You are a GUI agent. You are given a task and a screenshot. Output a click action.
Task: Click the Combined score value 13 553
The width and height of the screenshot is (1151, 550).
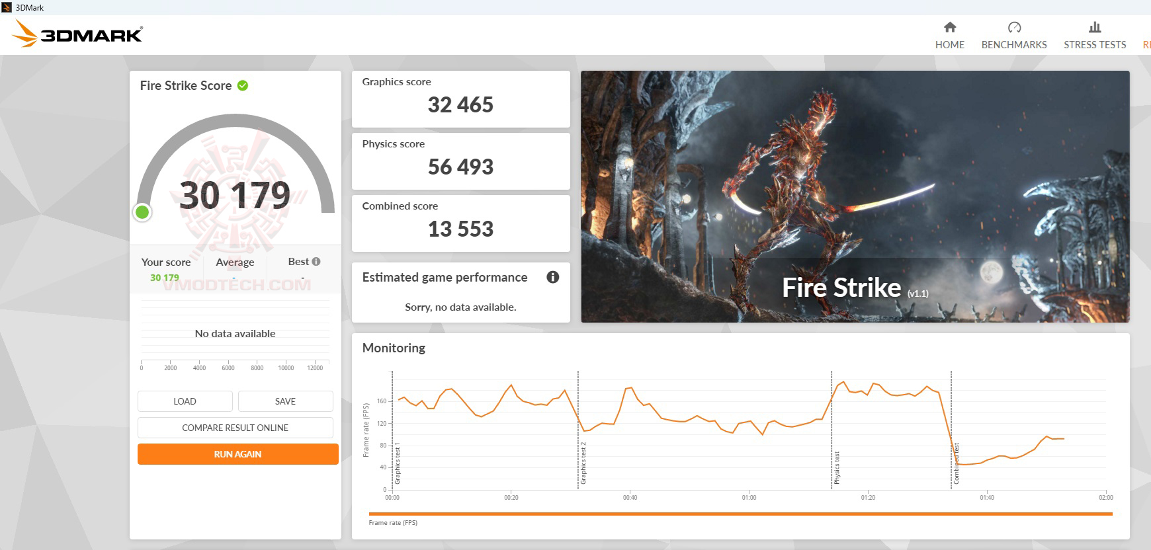coord(460,229)
